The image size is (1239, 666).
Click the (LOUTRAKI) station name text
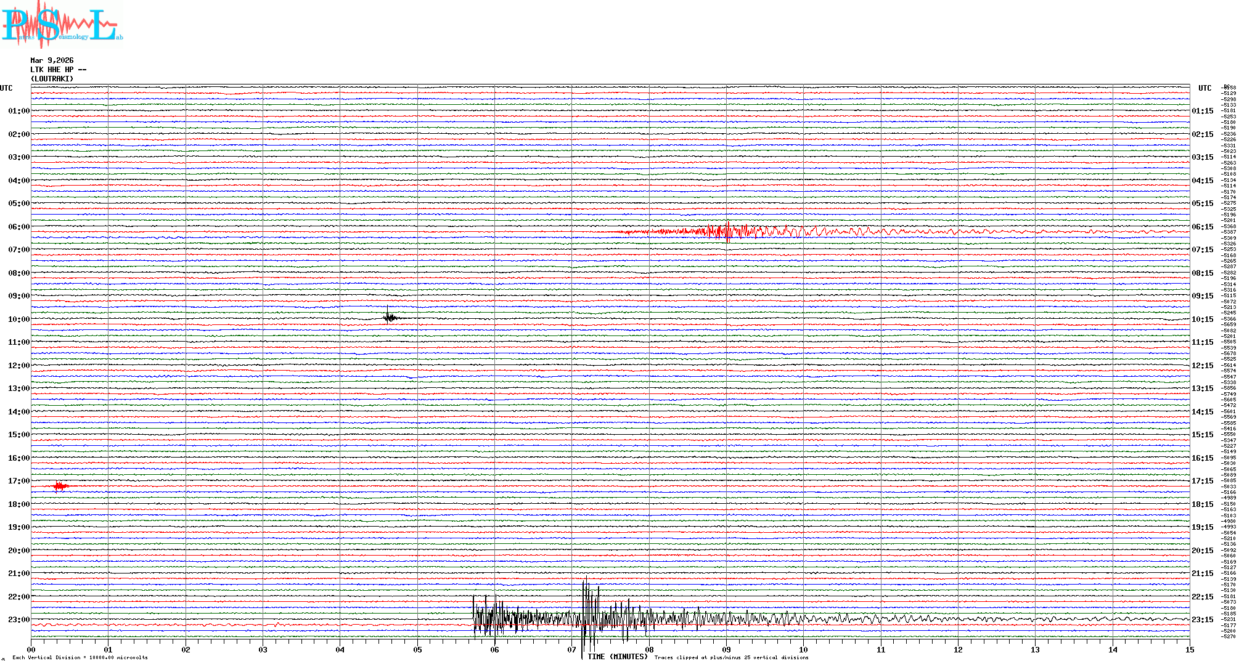52,79
